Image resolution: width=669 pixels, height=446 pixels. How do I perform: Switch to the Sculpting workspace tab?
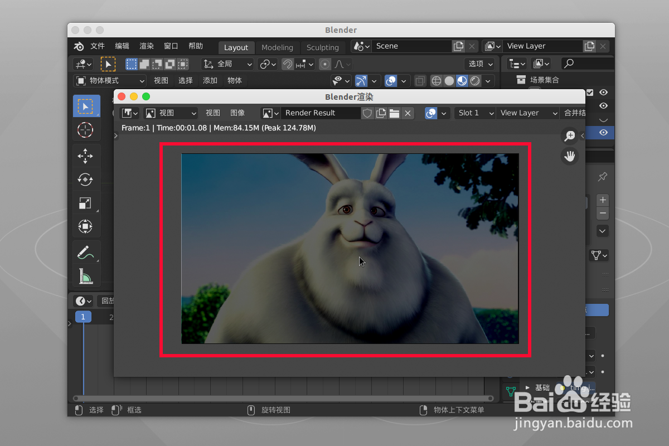click(x=323, y=47)
